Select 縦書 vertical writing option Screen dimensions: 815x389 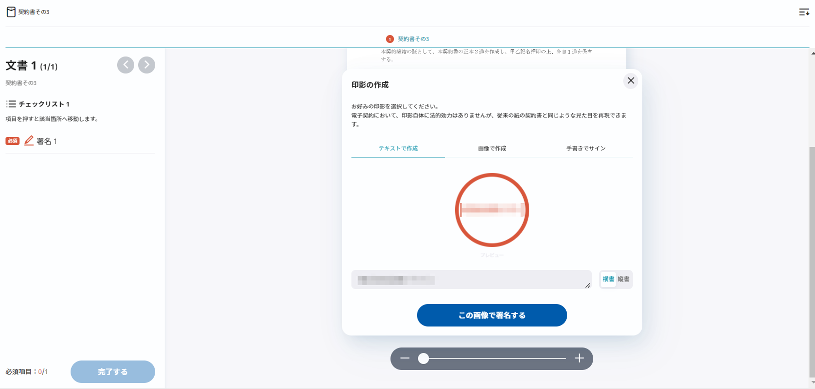click(x=623, y=279)
